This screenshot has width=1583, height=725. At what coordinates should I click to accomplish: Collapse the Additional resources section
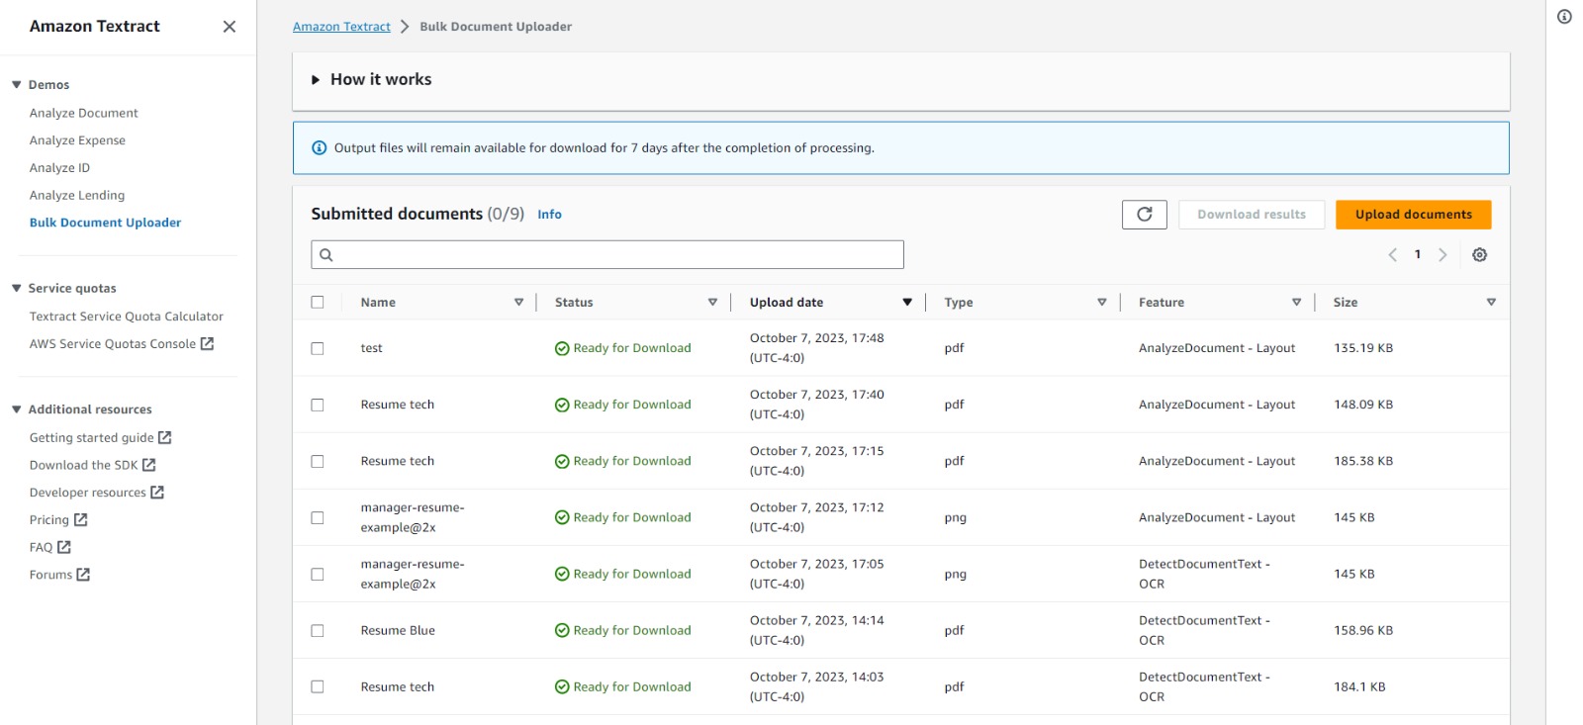pos(17,409)
